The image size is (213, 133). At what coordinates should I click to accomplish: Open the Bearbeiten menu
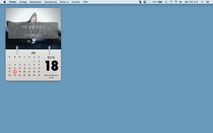[x=35, y=2]
